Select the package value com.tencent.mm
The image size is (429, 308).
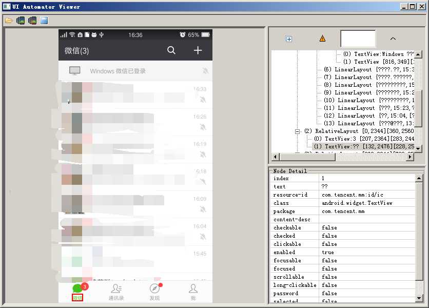tap(343, 211)
